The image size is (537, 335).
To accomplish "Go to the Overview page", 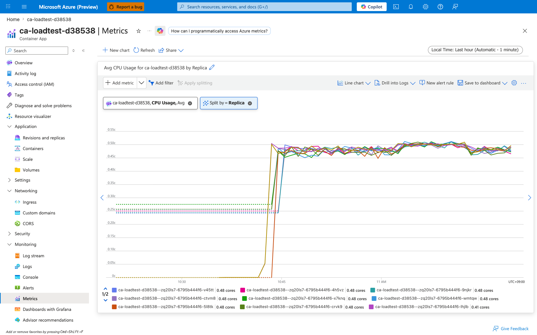I will click(23, 63).
